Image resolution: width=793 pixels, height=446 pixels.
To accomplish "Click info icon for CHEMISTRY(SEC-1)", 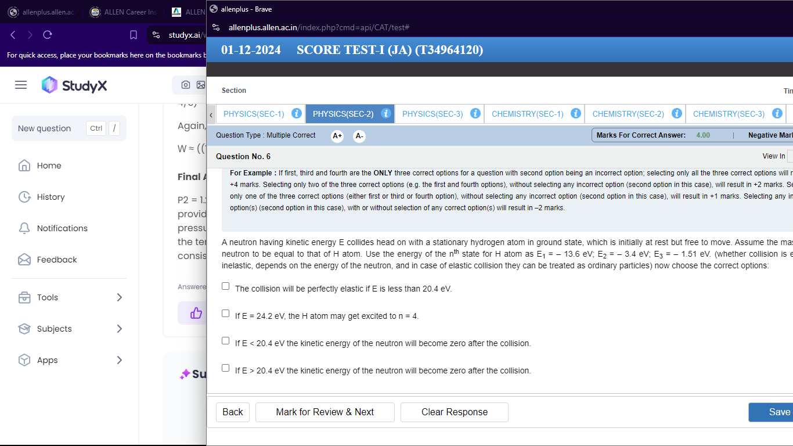I will (575, 113).
